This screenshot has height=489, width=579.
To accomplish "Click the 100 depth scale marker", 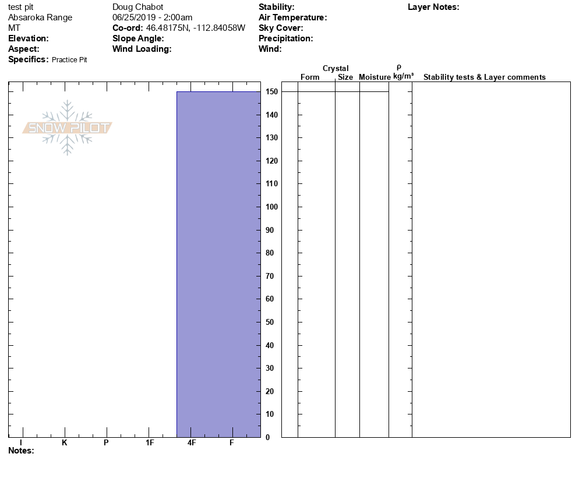I will click(x=271, y=207).
